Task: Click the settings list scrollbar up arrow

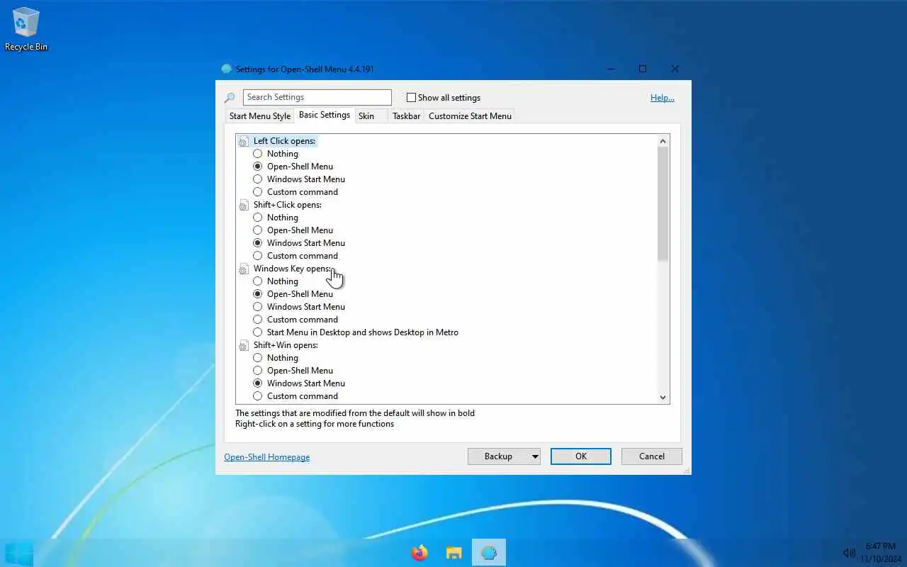Action: (x=663, y=141)
